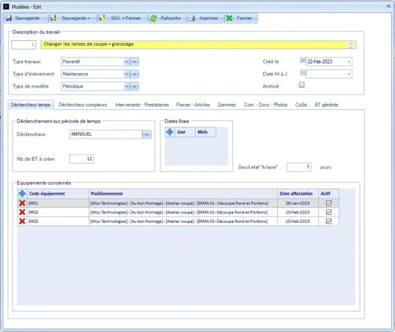Screen dimensions: 395x332
Task: Click the Mois column header
Action: click(x=206, y=132)
